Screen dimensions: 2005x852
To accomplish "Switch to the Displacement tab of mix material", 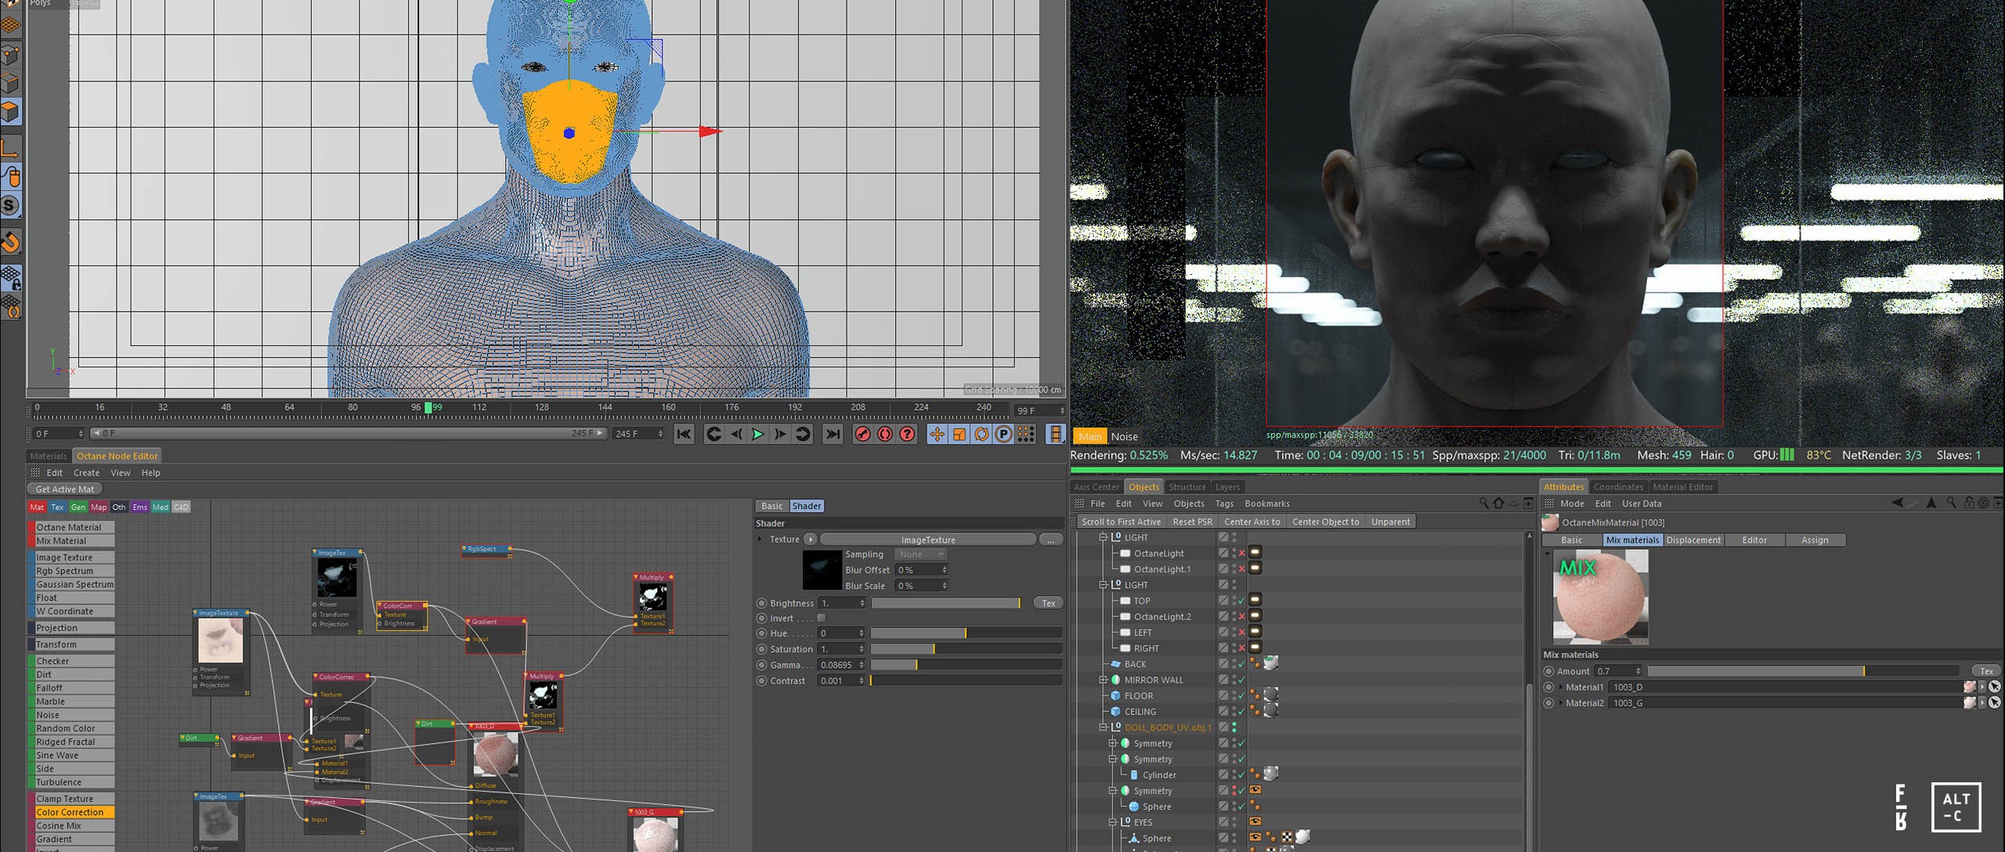I will click(1693, 540).
